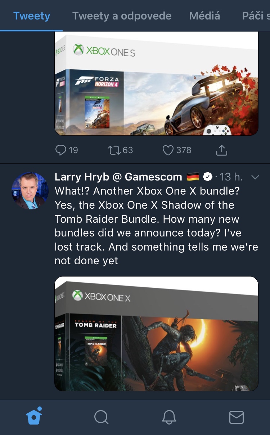Open the Médiá tab
Screen dimensions: 270x435
coord(204,16)
